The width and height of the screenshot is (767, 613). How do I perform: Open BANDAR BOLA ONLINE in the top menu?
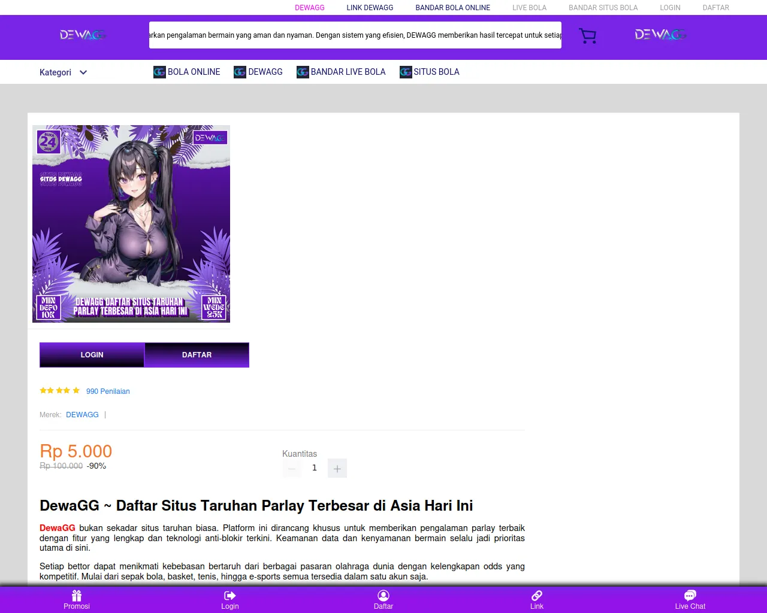(x=453, y=8)
